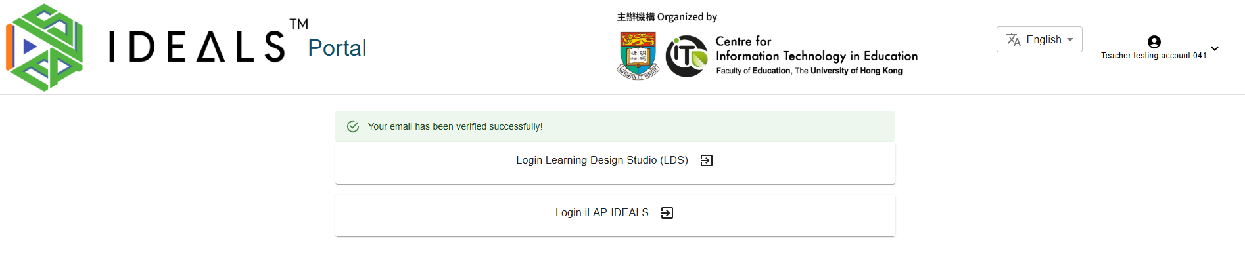Open the English language dropdown

point(1039,39)
